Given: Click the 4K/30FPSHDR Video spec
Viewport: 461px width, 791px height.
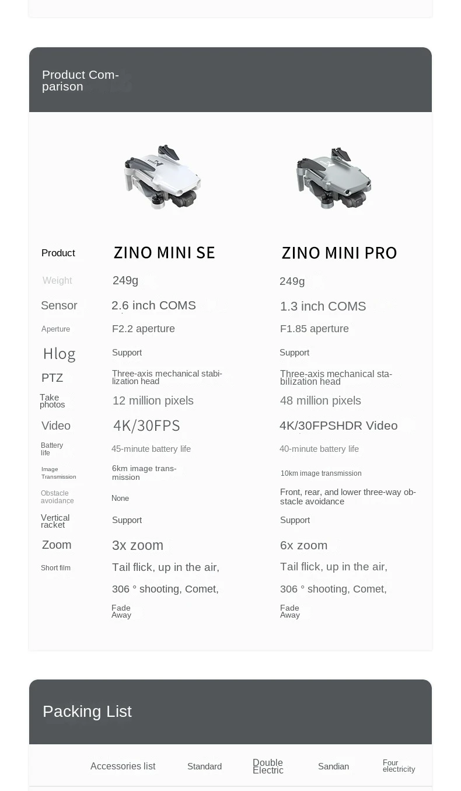Looking at the screenshot, I should click(x=338, y=426).
